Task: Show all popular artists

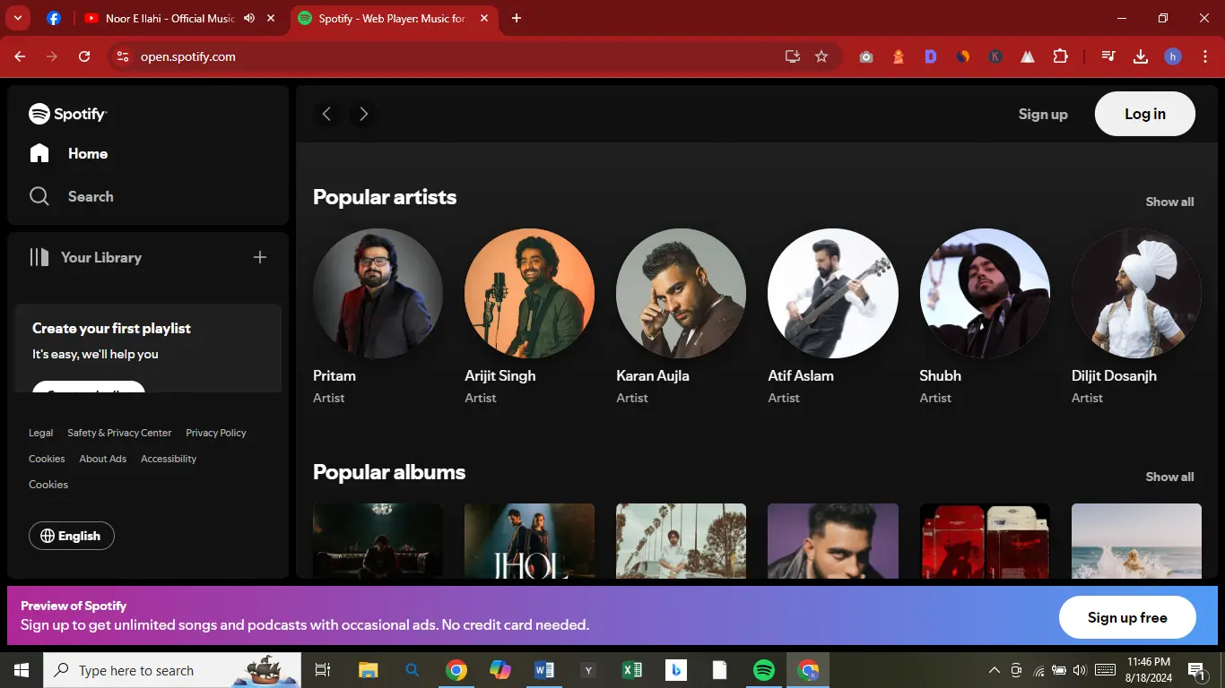Action: (x=1169, y=202)
